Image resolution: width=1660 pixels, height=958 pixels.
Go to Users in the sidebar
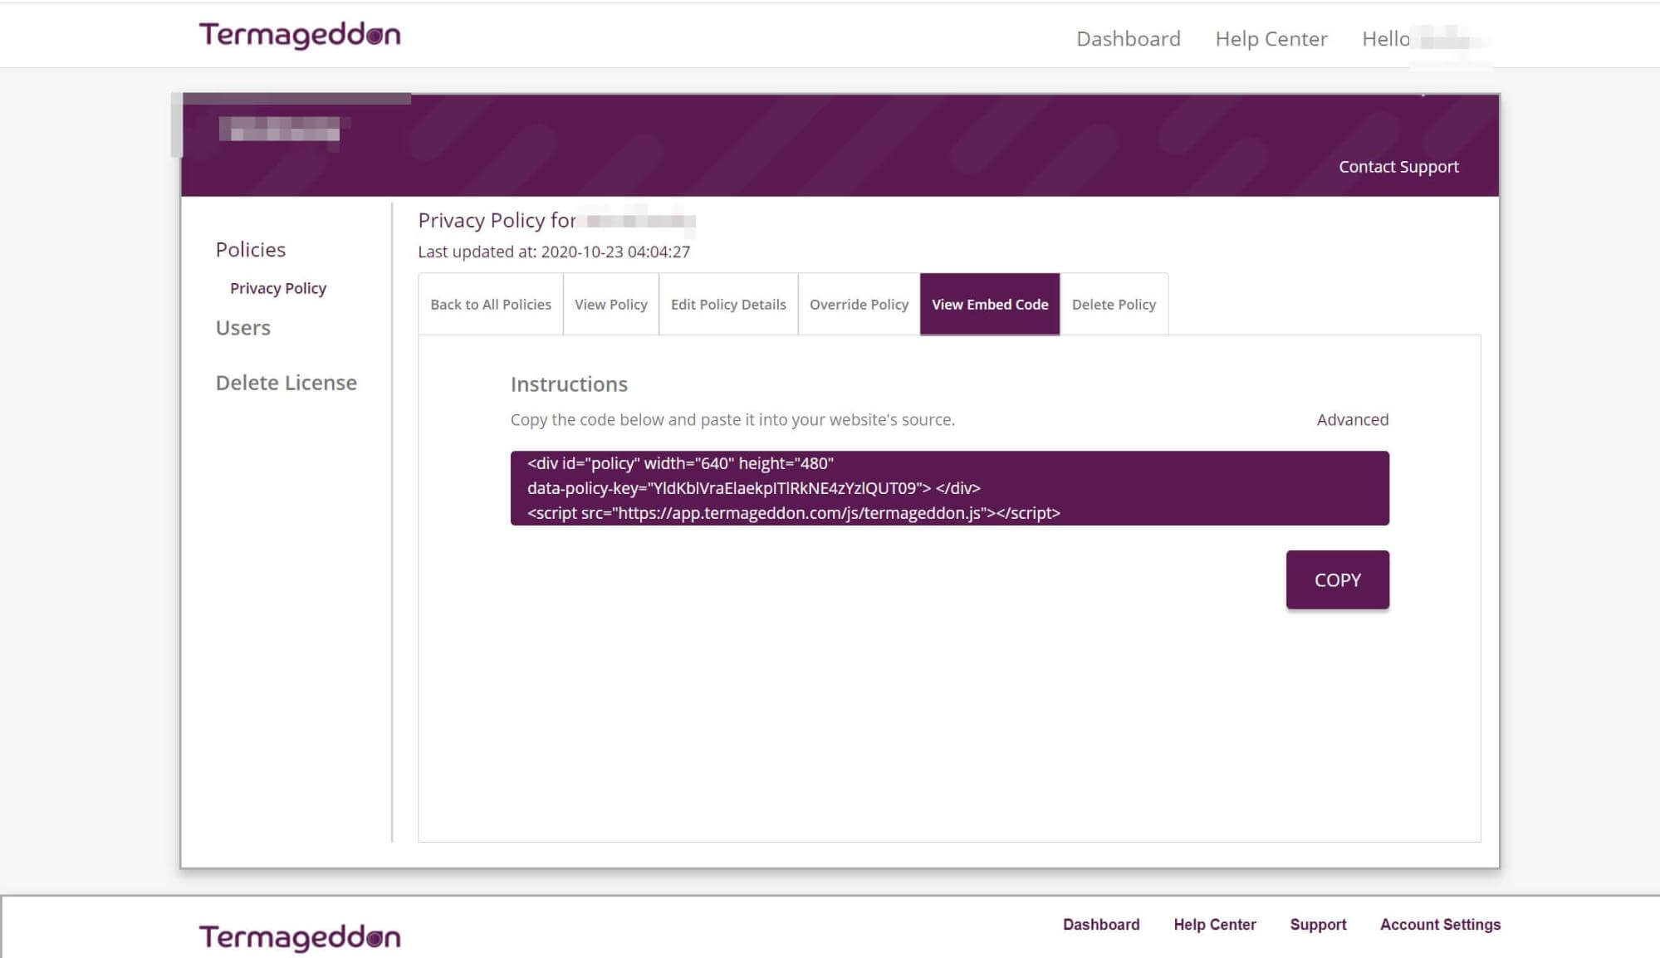pyautogui.click(x=242, y=328)
